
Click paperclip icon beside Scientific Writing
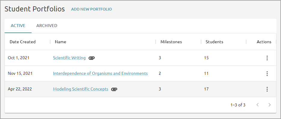[x=92, y=58]
